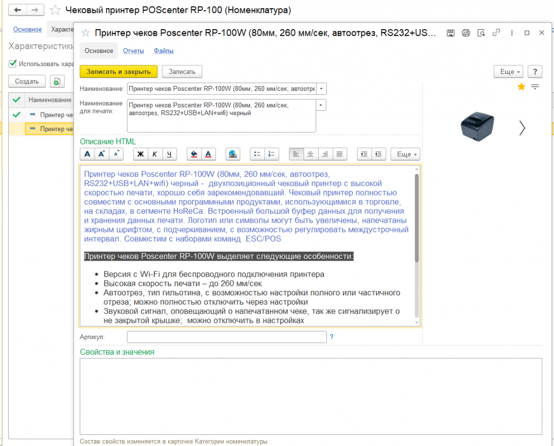Click scrollbar down arrow in description
The height and width of the screenshot is (446, 554).
coord(417,322)
